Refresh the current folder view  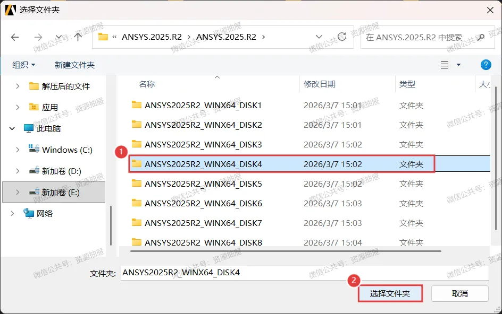(x=342, y=37)
